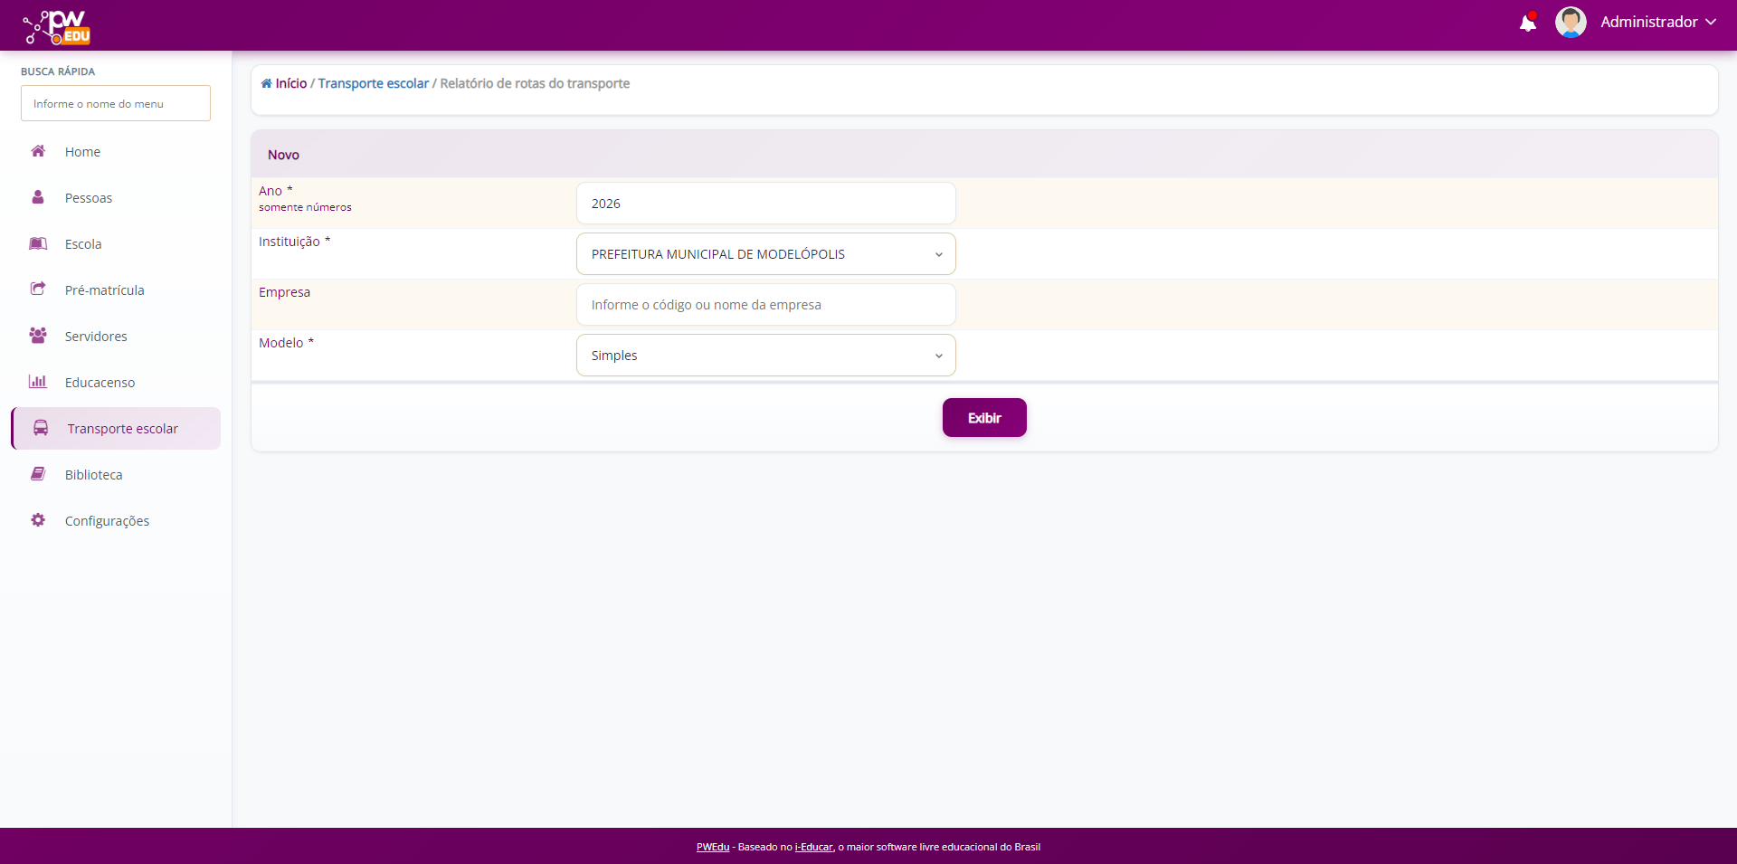Click the PW EDU logo
Screen dimensions: 1737x864
pyautogui.click(x=57, y=27)
